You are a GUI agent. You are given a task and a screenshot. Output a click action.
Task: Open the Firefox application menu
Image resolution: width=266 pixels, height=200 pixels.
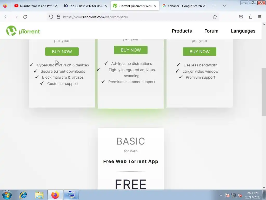pyautogui.click(x=260, y=17)
